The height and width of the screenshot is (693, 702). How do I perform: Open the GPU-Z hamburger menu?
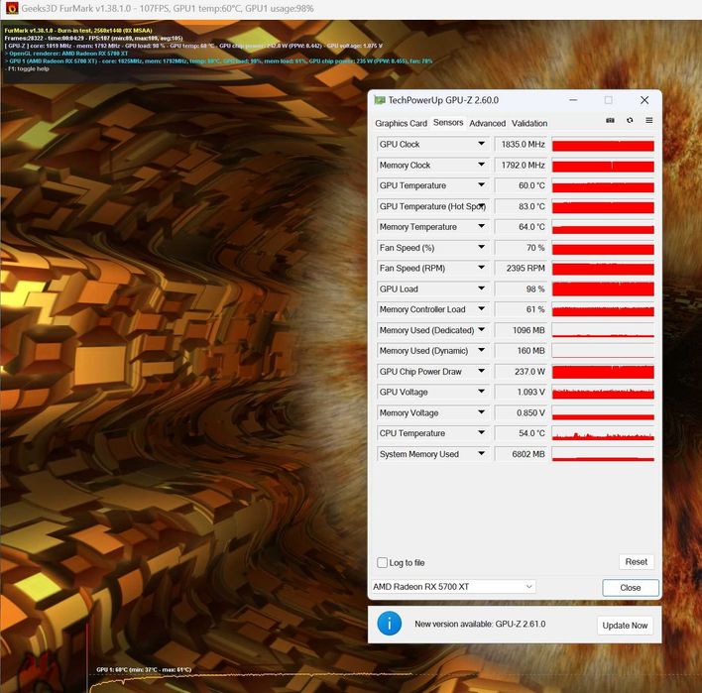[649, 120]
